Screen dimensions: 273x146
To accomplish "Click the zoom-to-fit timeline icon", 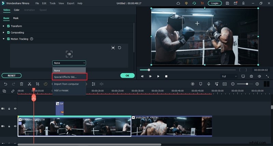I will (225, 84).
